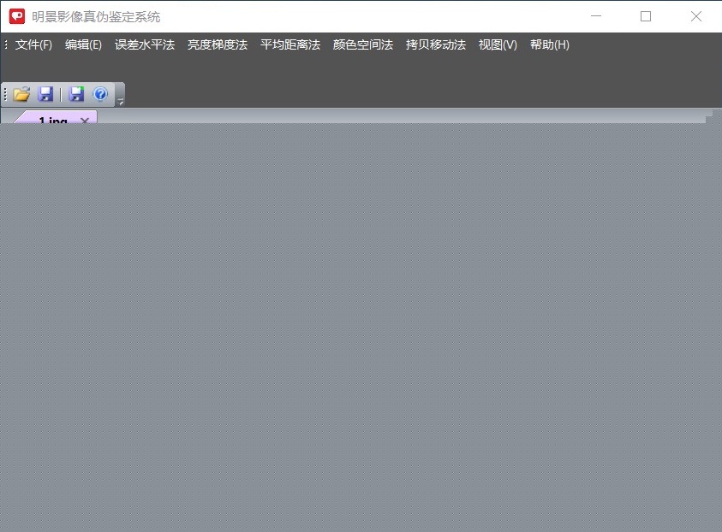
Task: Switch to the 1.jpg document tab
Action: [x=52, y=119]
